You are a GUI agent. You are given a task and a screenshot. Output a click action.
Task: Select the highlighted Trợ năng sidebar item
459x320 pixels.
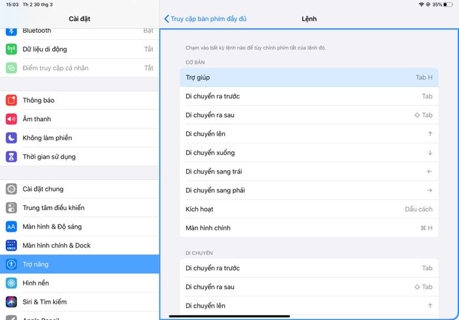point(79,264)
